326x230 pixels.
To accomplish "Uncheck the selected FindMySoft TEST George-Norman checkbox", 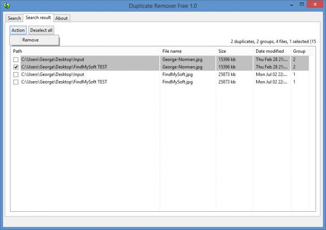I will pos(16,67).
